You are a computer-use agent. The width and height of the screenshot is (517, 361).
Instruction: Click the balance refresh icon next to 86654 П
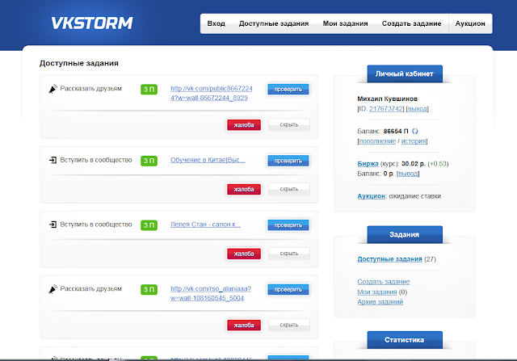tap(415, 131)
